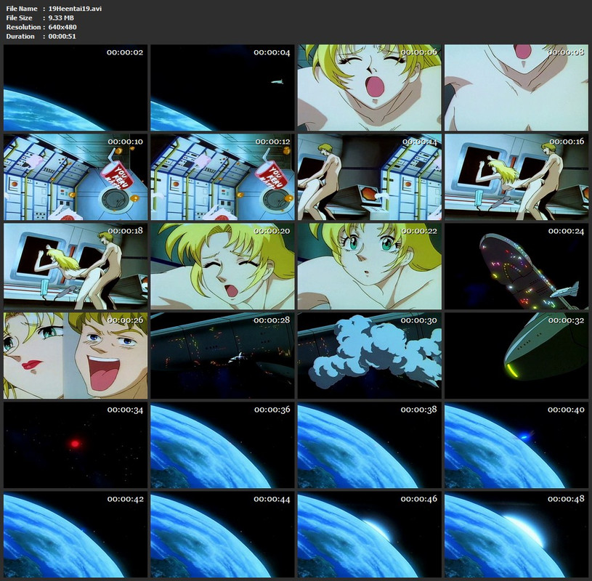Open the thumbnail stamped 00:00:18

click(76, 267)
